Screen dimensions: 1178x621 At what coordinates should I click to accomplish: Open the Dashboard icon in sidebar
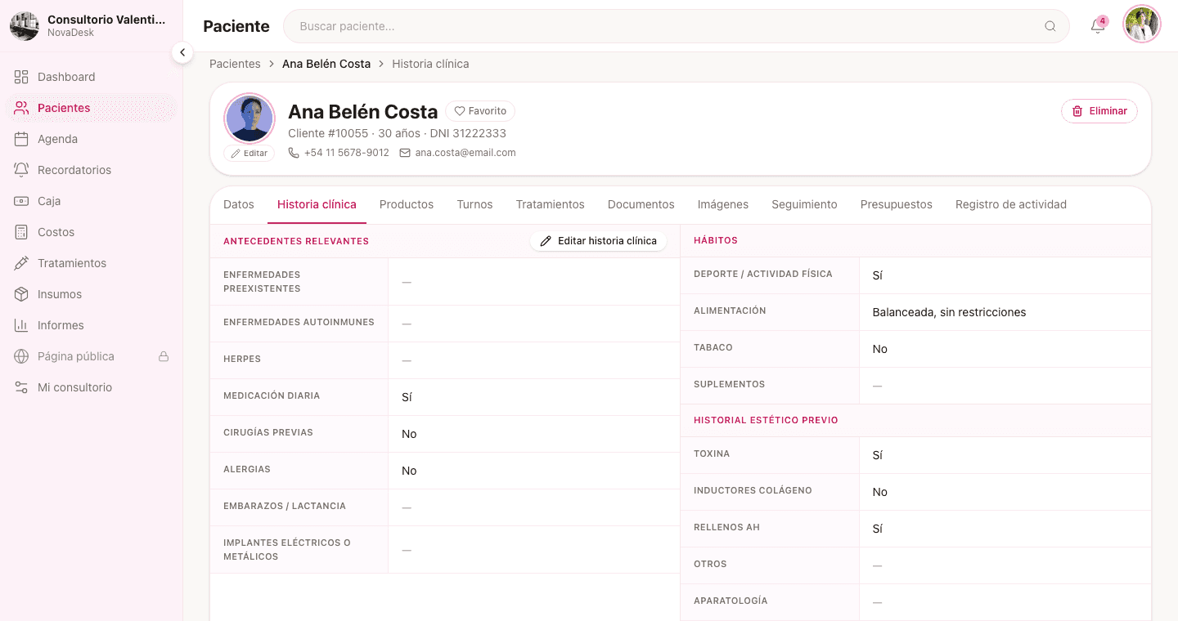tap(21, 77)
